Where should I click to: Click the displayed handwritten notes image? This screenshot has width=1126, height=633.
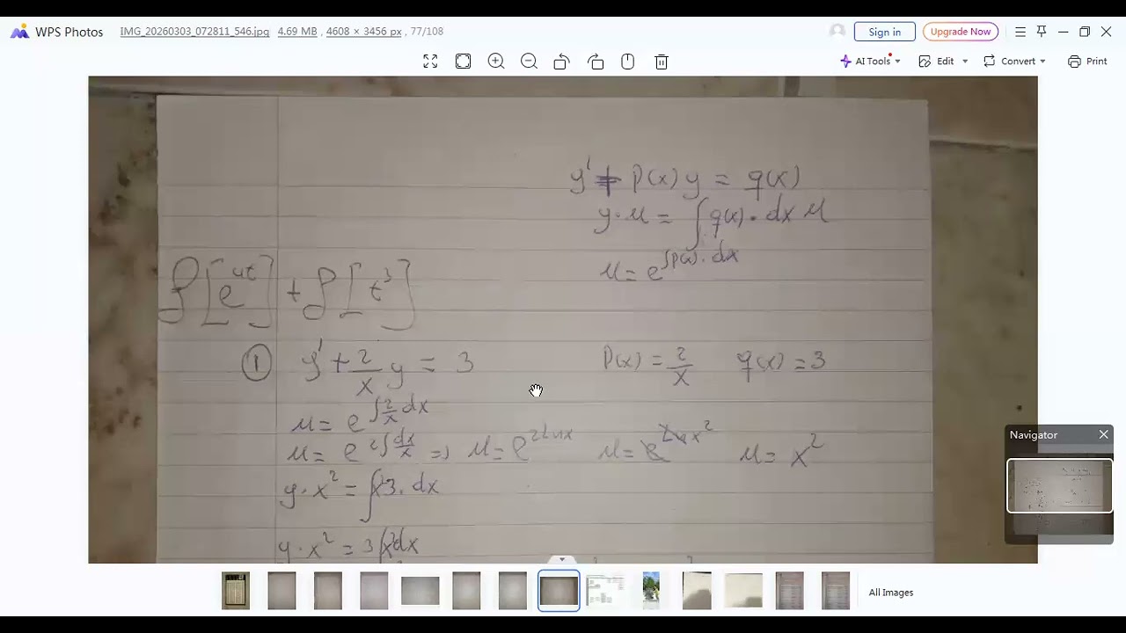coord(563,319)
